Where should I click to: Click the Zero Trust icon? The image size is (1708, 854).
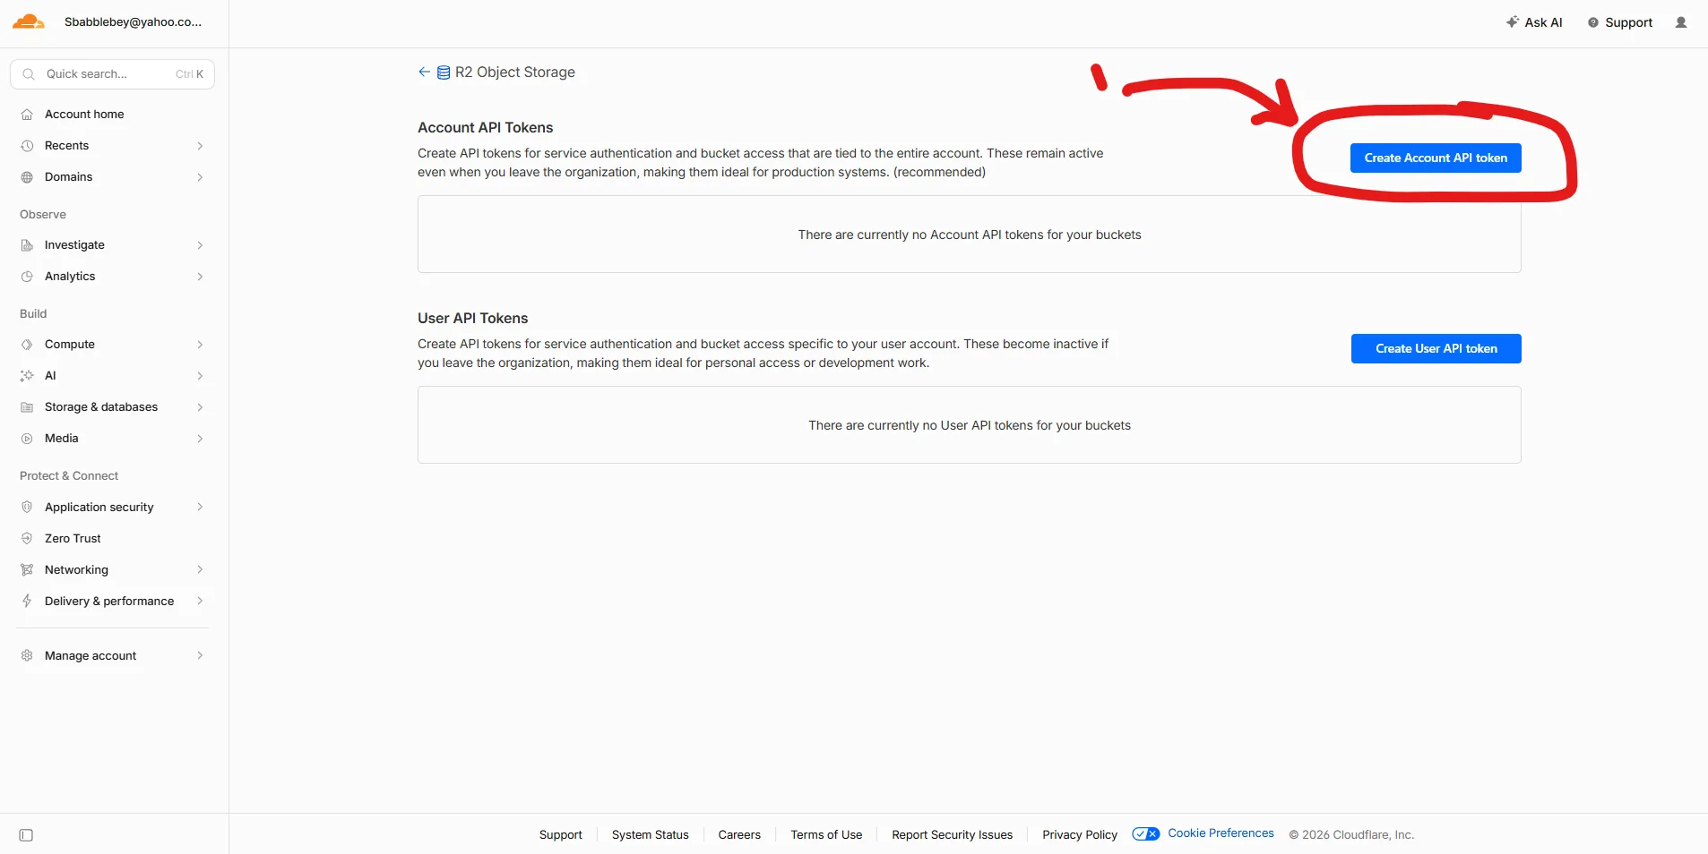(x=27, y=538)
